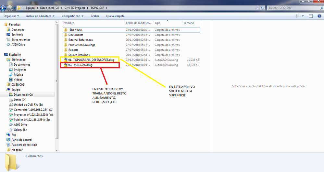Open the view options dropdown arrow

[x=303, y=16]
